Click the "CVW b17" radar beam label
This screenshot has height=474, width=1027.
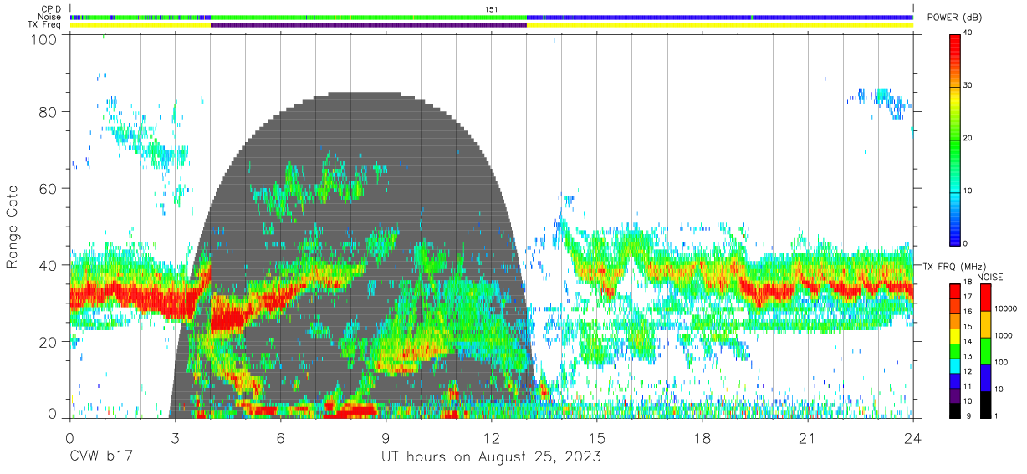pos(100,457)
